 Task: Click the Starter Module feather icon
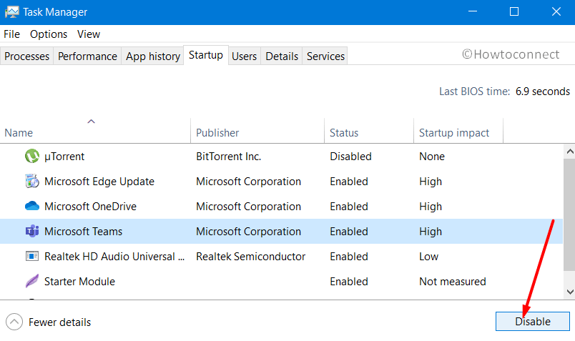click(x=32, y=281)
